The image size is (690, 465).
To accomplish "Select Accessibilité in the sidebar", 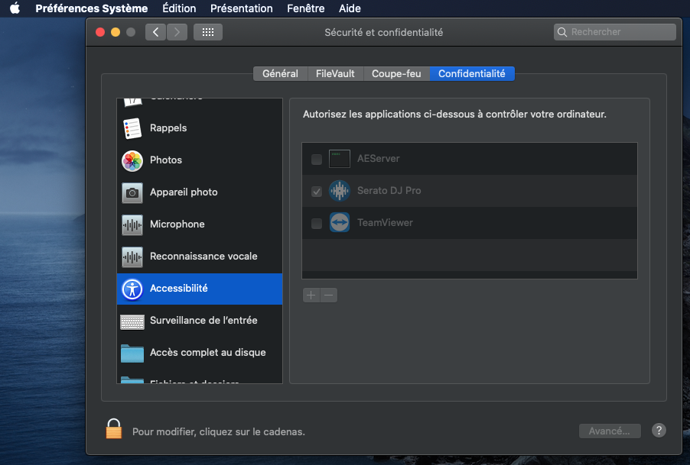I will tap(200, 289).
